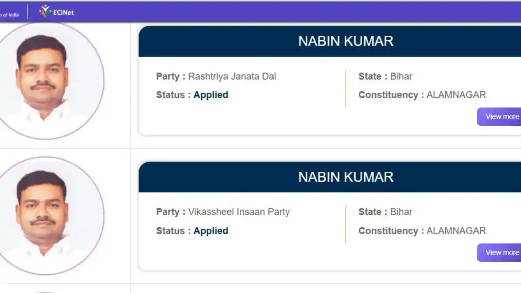Click the Vikassheel Insaan Party name

pyautogui.click(x=239, y=212)
